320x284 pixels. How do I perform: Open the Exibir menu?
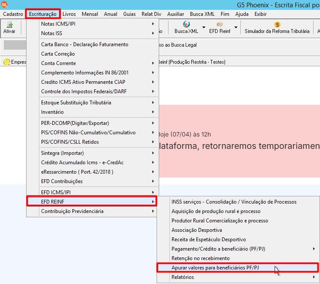coord(261,14)
